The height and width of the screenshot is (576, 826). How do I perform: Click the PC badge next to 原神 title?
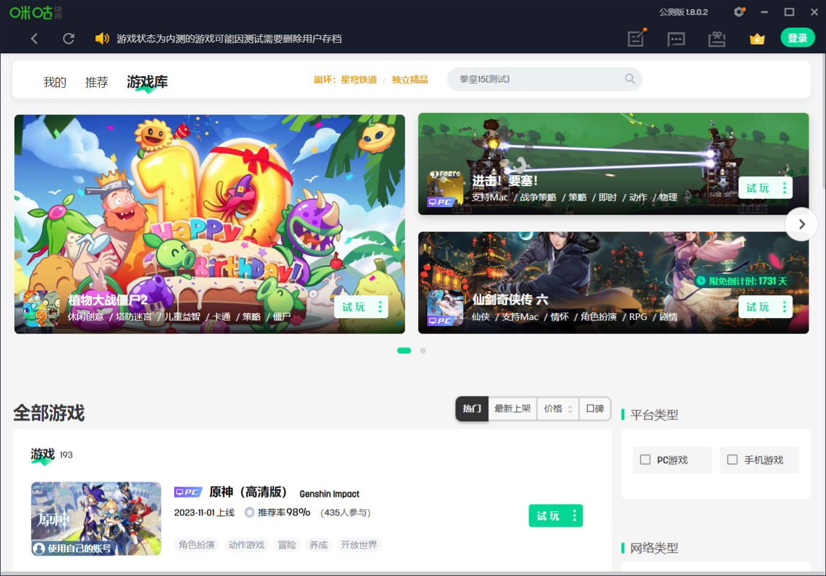click(x=188, y=492)
